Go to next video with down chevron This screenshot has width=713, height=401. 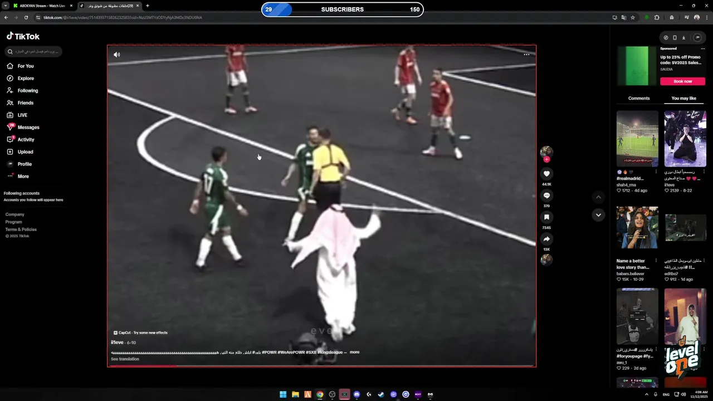[x=598, y=215]
